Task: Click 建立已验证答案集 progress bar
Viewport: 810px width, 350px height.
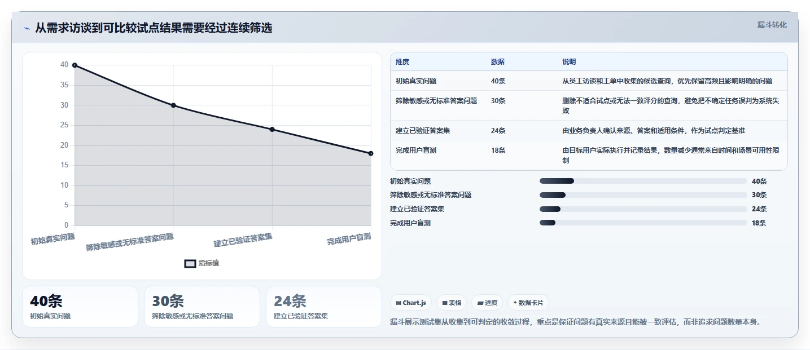Action: click(643, 209)
